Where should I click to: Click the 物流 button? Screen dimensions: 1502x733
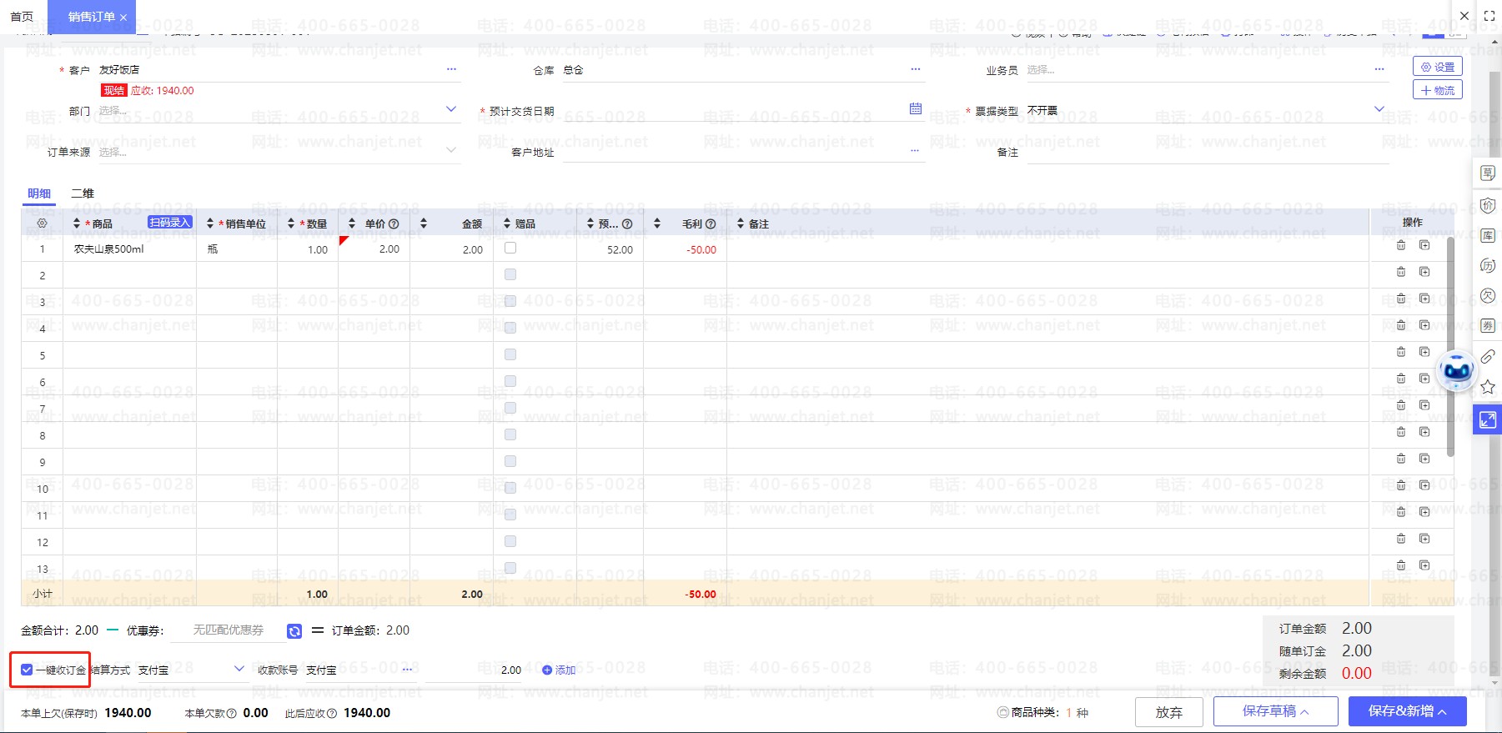click(1438, 90)
